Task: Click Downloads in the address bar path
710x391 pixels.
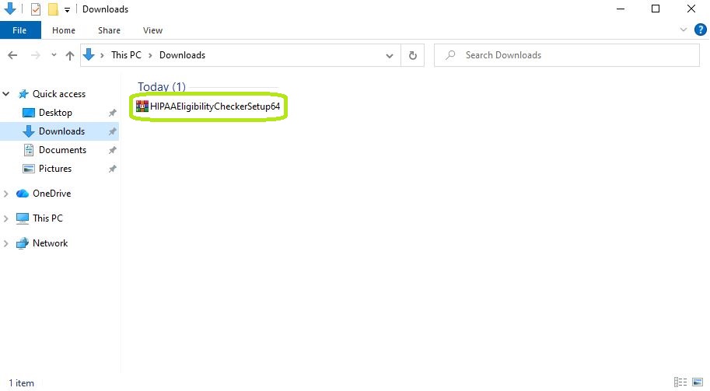Action: coord(182,54)
